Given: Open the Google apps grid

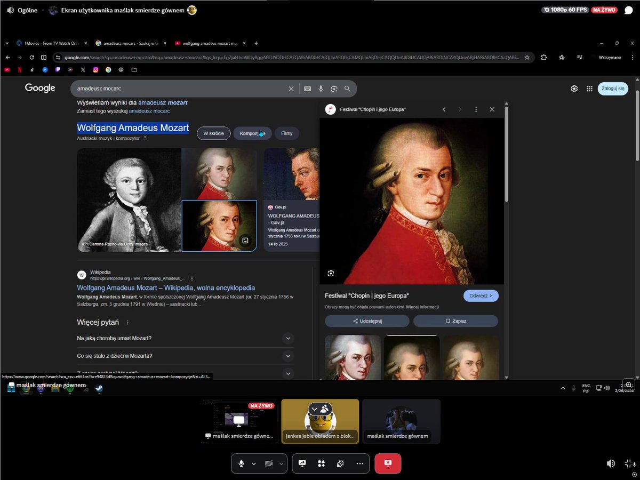Looking at the screenshot, I should [589, 89].
